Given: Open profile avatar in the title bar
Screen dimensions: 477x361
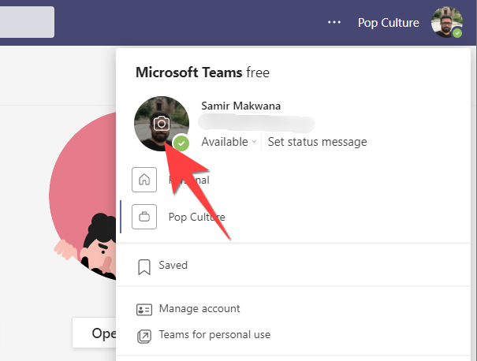Looking at the screenshot, I should tap(447, 22).
